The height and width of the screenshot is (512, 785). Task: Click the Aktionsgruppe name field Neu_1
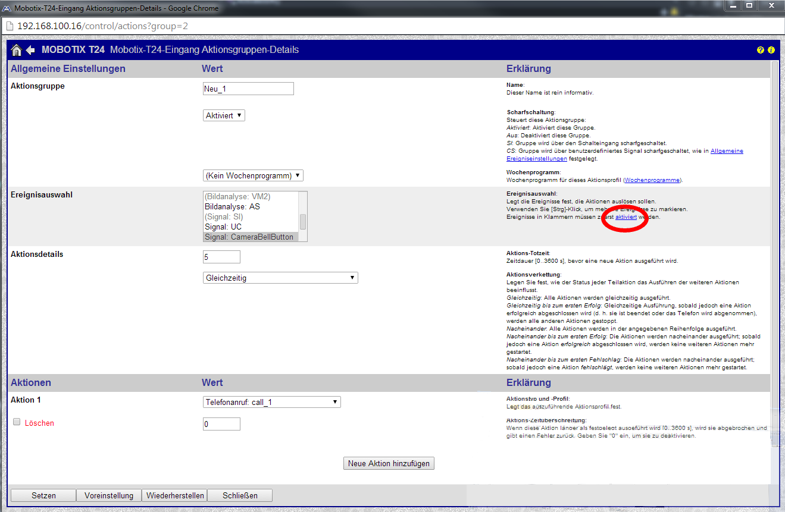pos(248,89)
